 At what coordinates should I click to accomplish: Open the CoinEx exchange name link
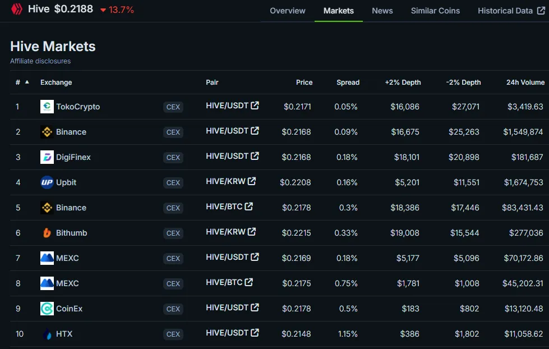pos(70,309)
